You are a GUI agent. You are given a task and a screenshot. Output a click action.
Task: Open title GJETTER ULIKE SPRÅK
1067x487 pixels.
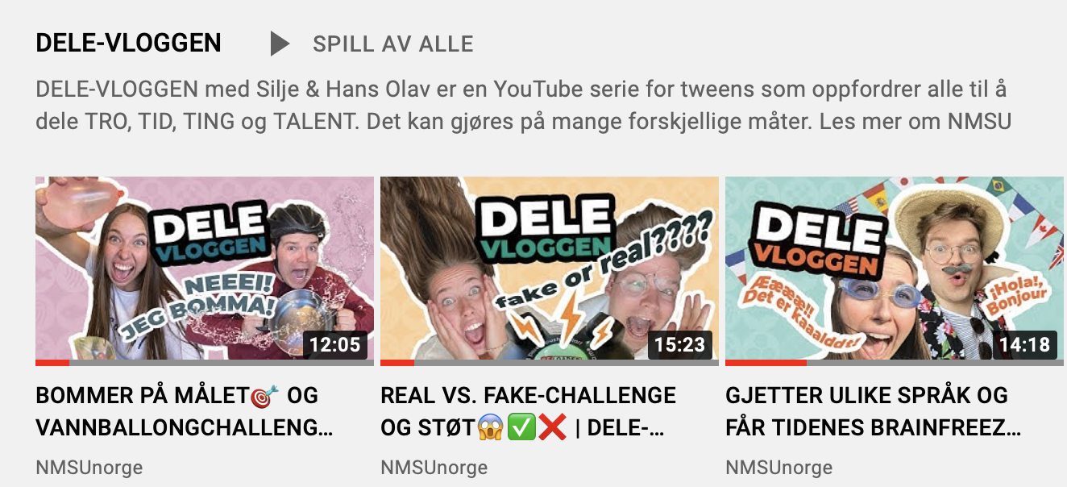click(874, 411)
